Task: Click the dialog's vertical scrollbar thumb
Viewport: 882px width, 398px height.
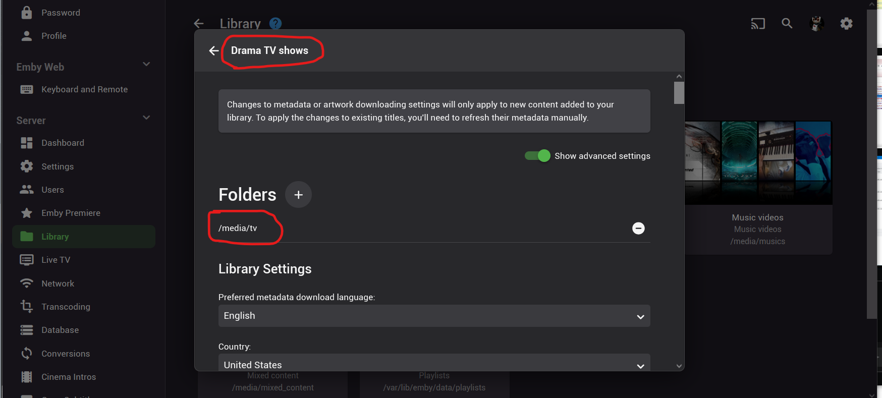Action: click(679, 93)
